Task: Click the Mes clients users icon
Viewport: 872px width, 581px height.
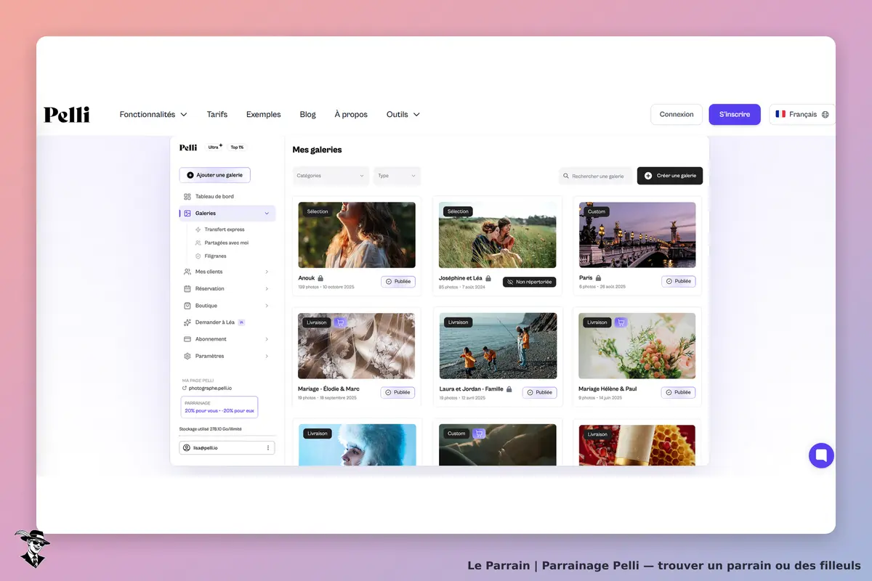Action: pos(187,272)
